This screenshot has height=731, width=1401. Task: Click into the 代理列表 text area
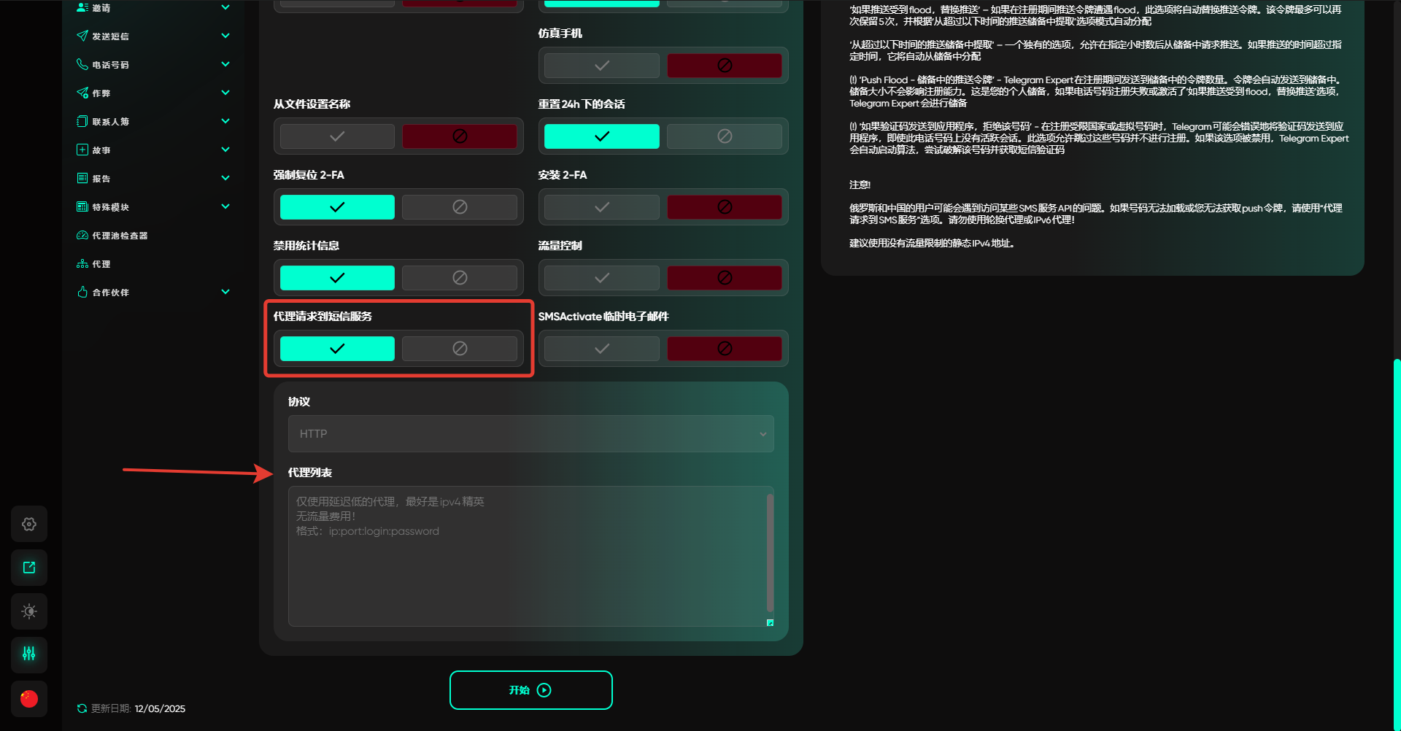pos(525,569)
